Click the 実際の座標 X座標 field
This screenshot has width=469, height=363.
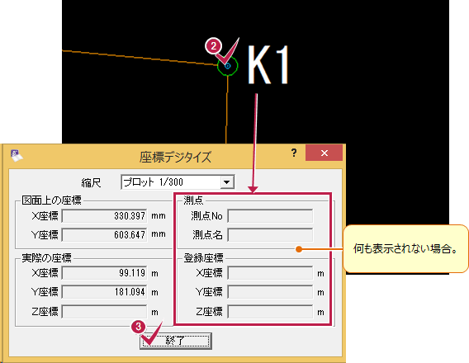coord(104,273)
